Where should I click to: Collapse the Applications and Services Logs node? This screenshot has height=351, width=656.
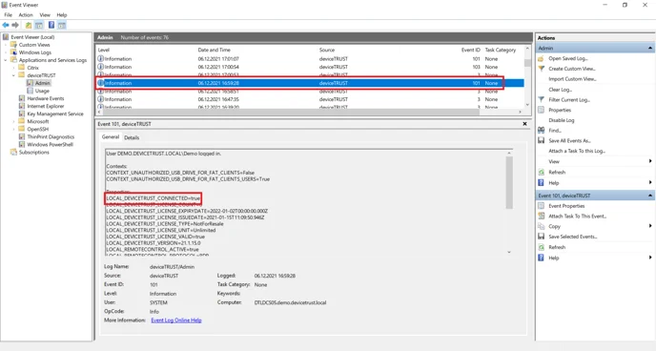pyautogui.click(x=6, y=60)
